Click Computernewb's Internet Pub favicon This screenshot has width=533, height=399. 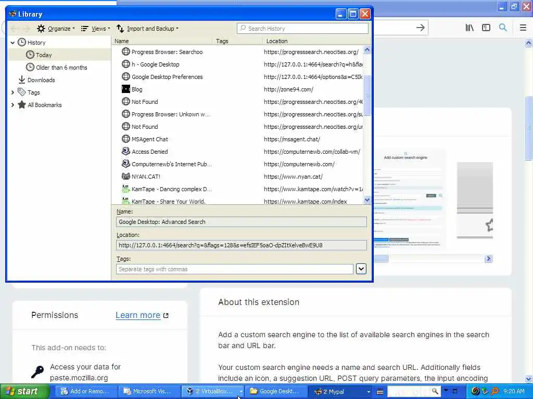tap(126, 164)
